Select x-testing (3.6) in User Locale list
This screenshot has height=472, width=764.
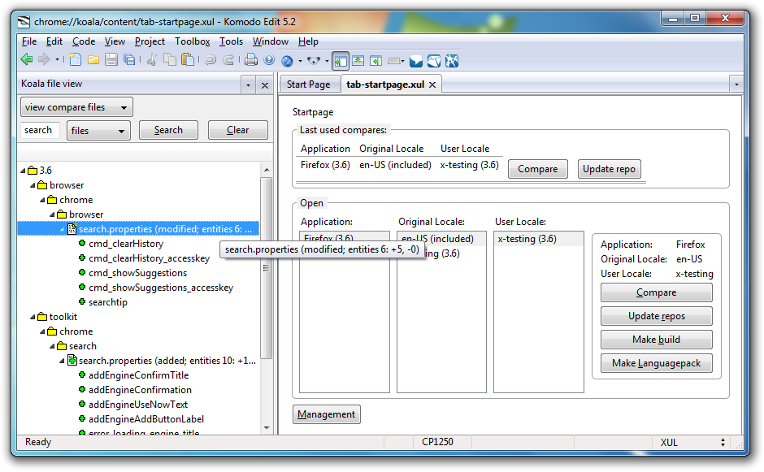click(538, 239)
